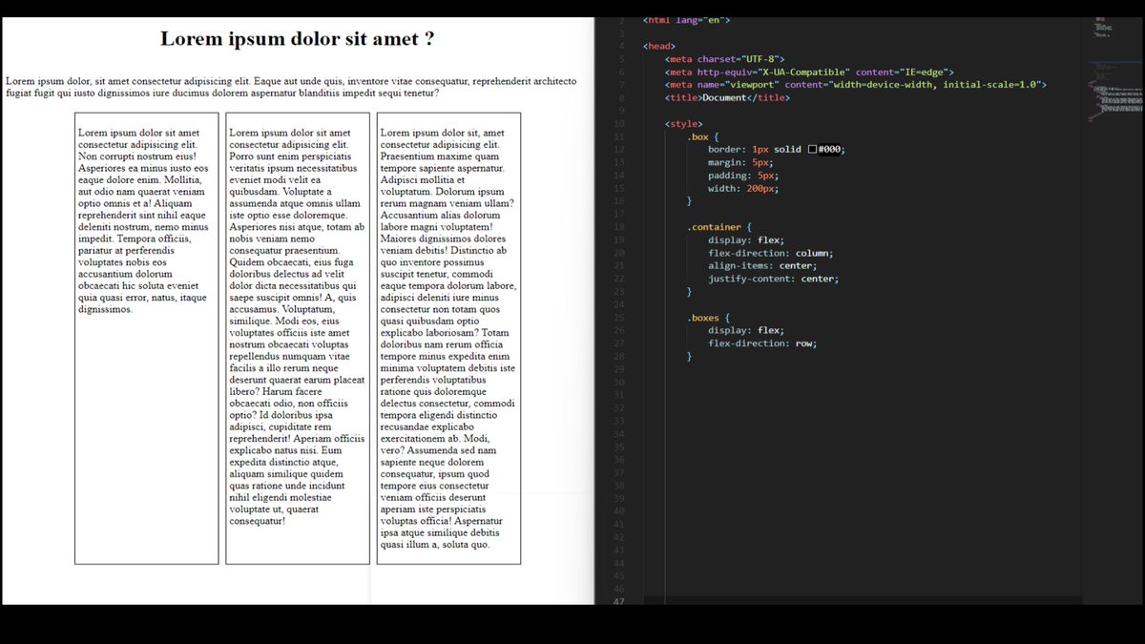This screenshot has width=1145, height=644.
Task: Click the ".boxes {" selector line
Action: pyautogui.click(x=708, y=318)
